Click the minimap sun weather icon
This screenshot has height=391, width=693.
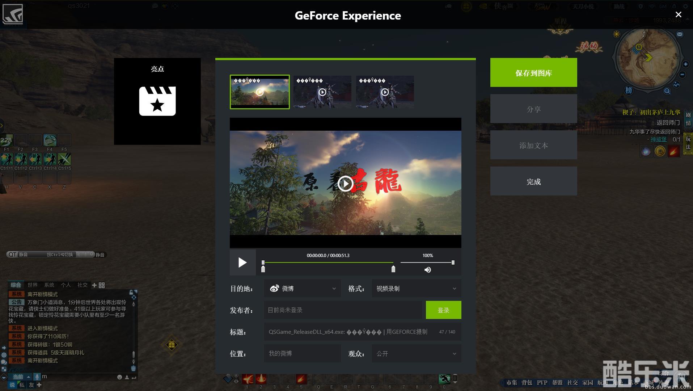click(x=616, y=34)
